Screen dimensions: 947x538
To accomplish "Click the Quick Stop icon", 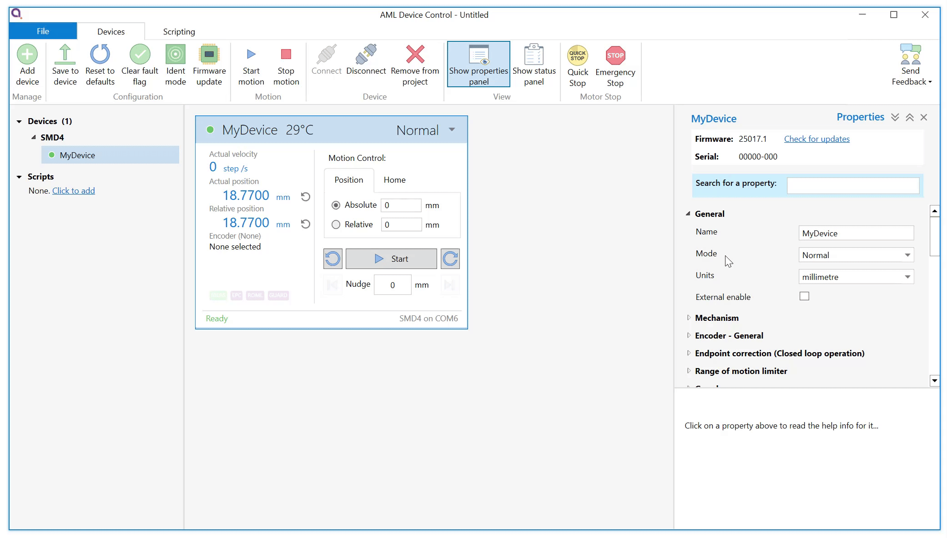I will 577,55.
